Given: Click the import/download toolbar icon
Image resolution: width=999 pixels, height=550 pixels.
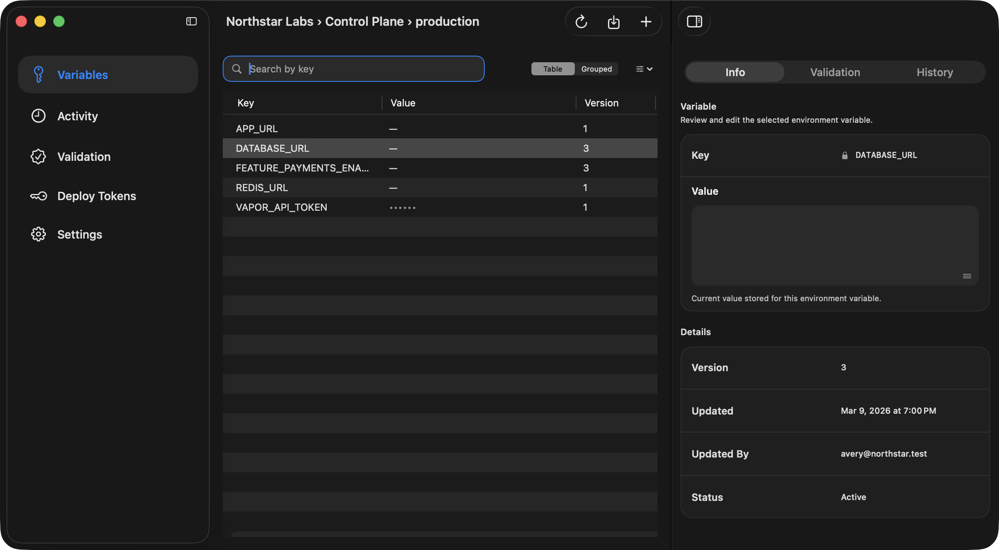Looking at the screenshot, I should tap(613, 21).
